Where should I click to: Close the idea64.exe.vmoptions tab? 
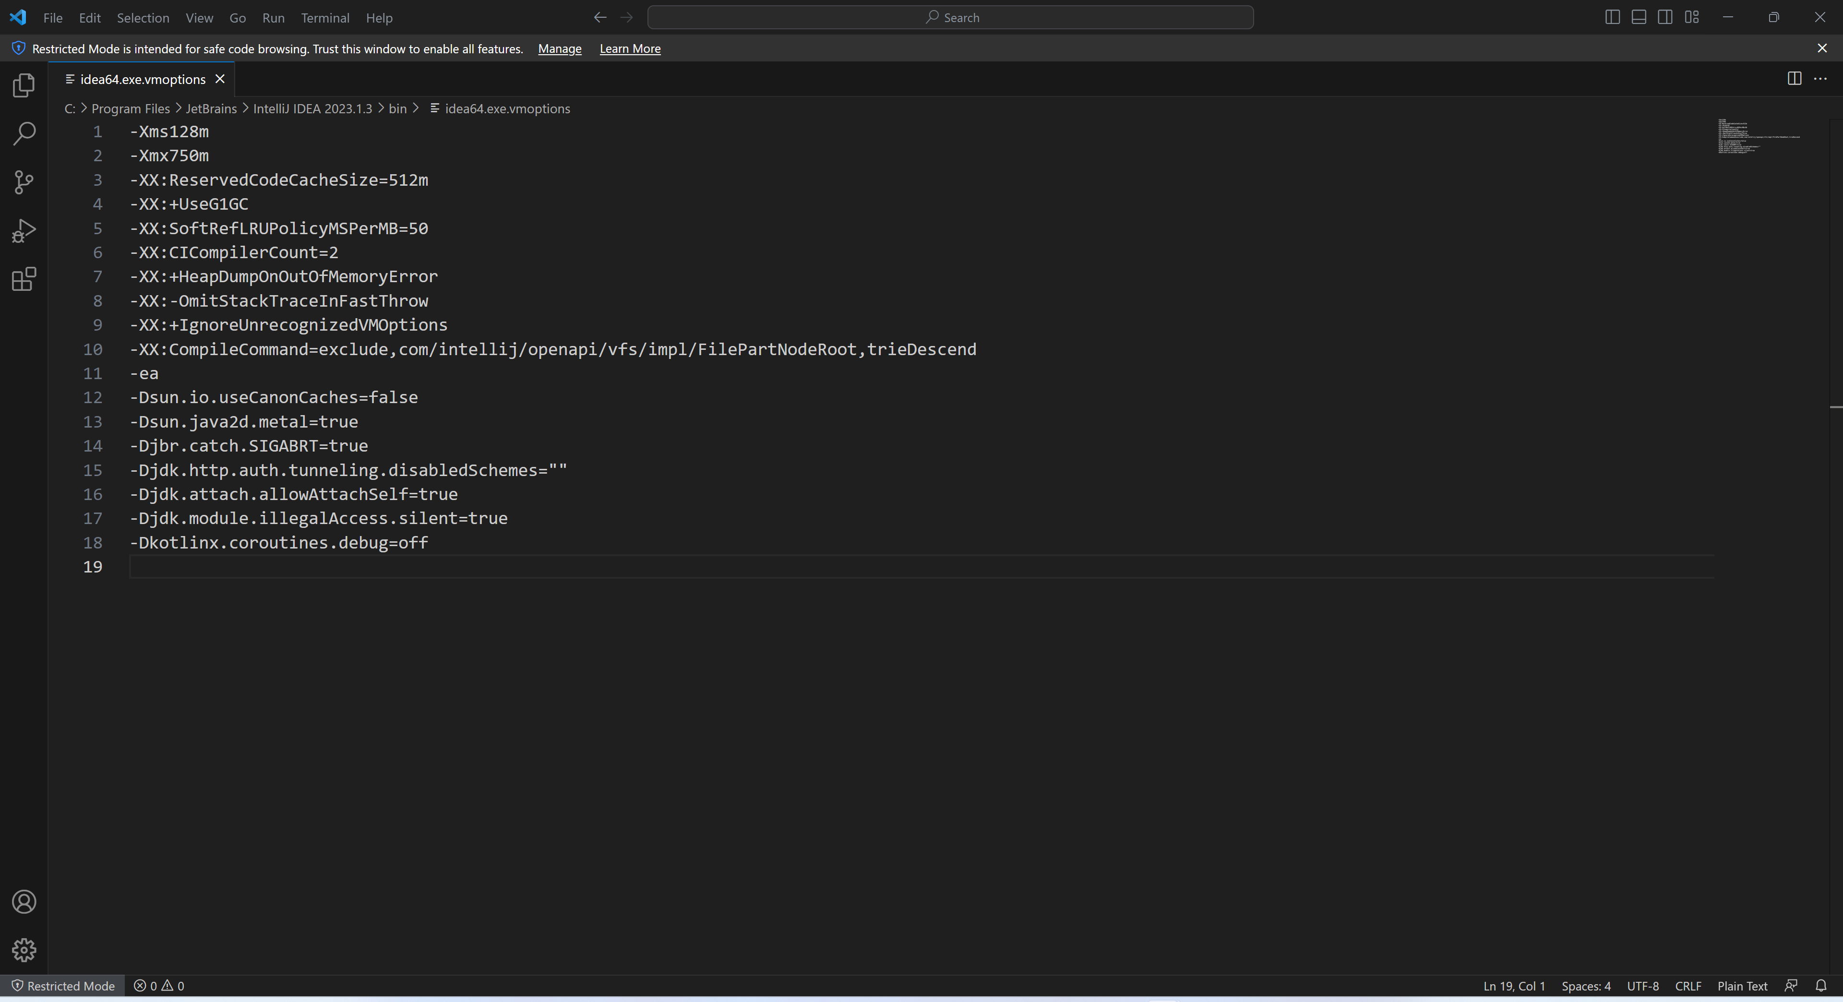(x=220, y=79)
